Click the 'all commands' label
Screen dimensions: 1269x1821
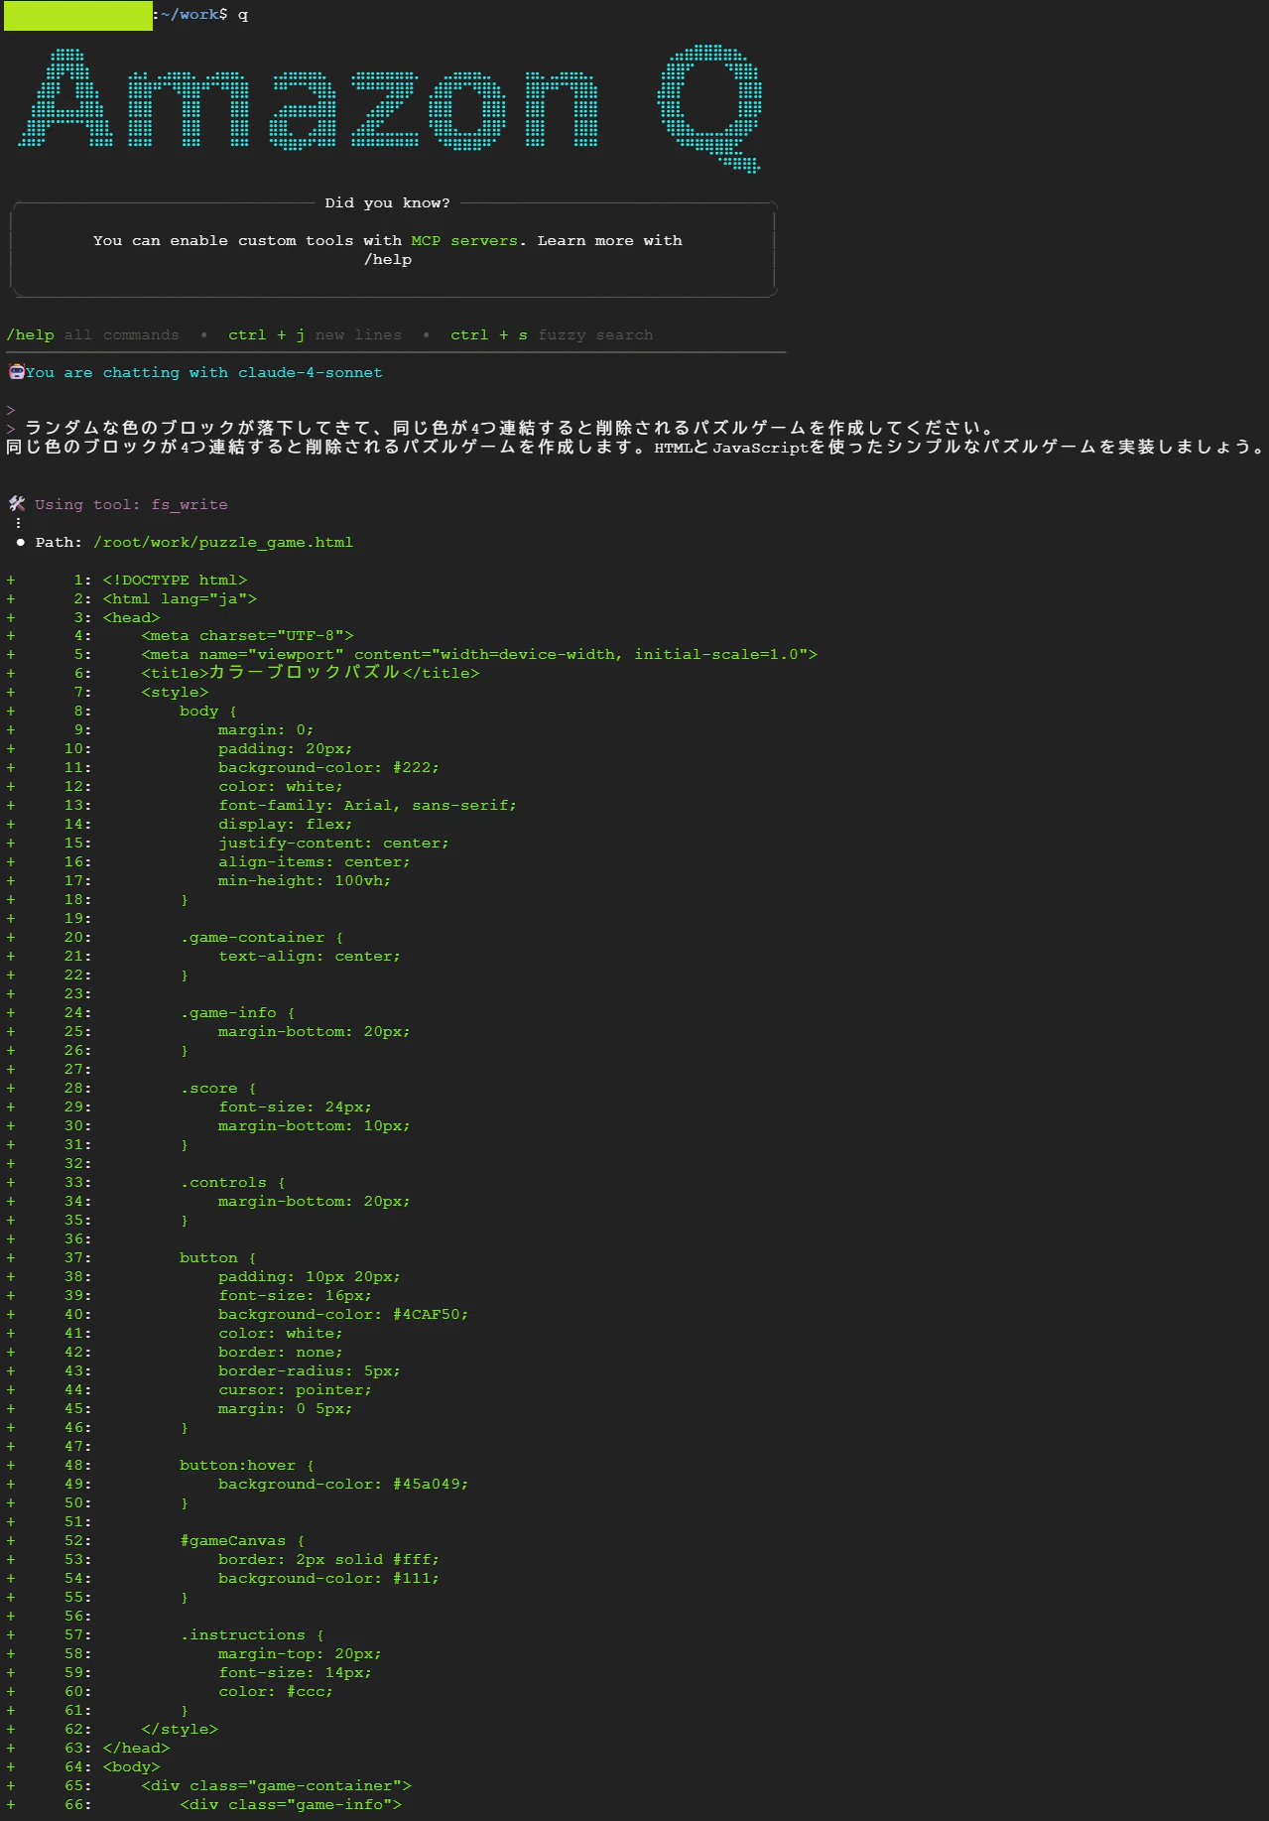click(x=122, y=334)
